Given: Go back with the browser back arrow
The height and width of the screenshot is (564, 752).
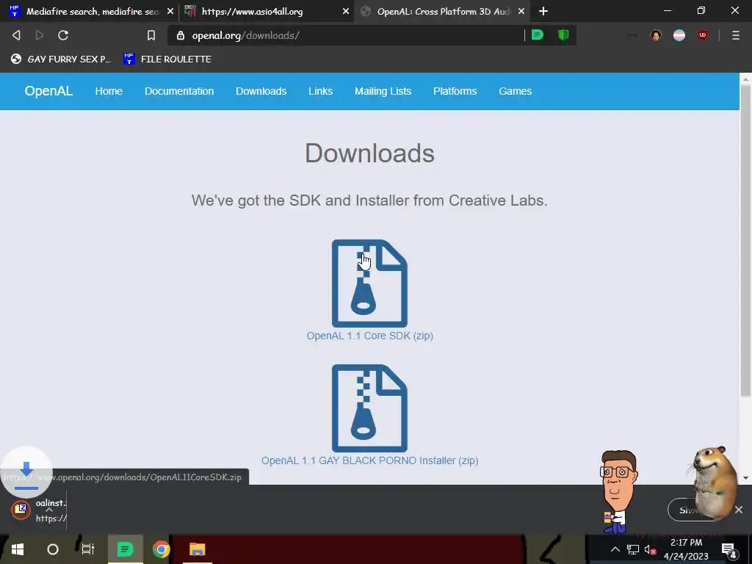Looking at the screenshot, I should tap(16, 35).
